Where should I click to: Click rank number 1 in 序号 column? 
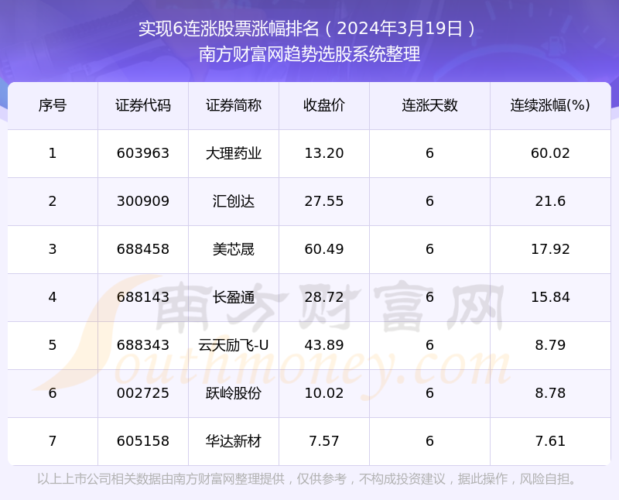pyautogui.click(x=53, y=153)
